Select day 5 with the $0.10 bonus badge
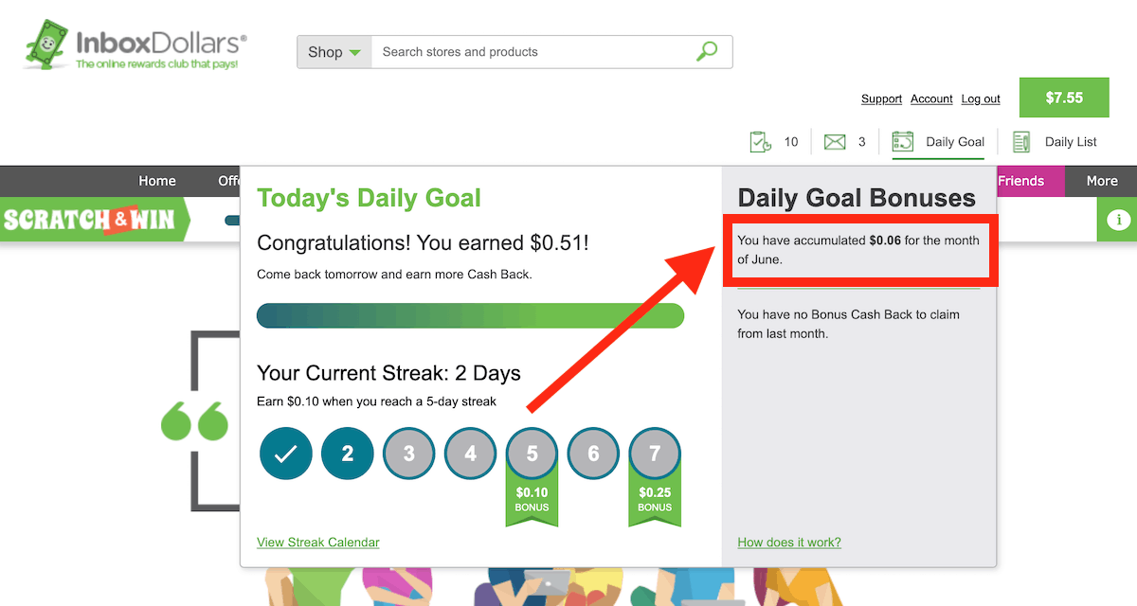The height and width of the screenshot is (606, 1137). point(532,453)
